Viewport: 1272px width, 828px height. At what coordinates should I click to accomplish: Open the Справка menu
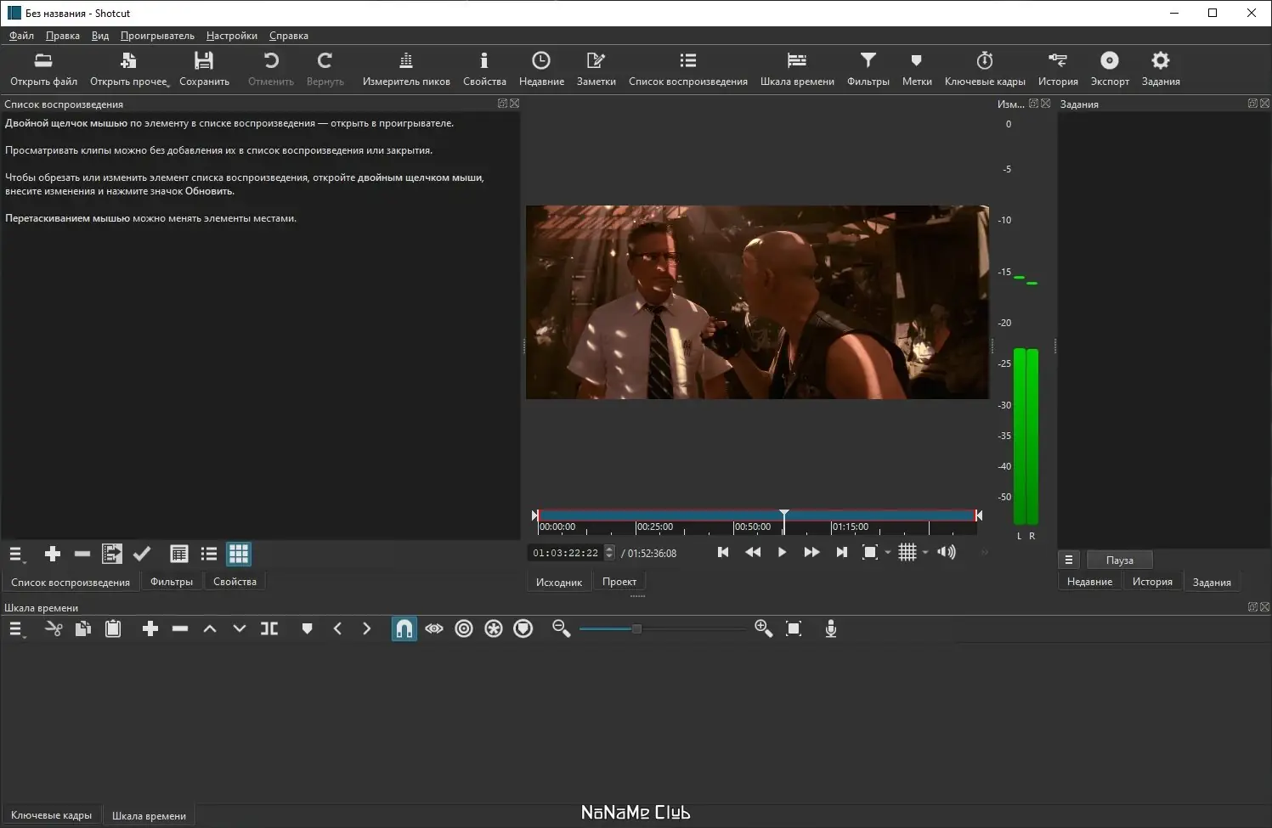pyautogui.click(x=289, y=36)
